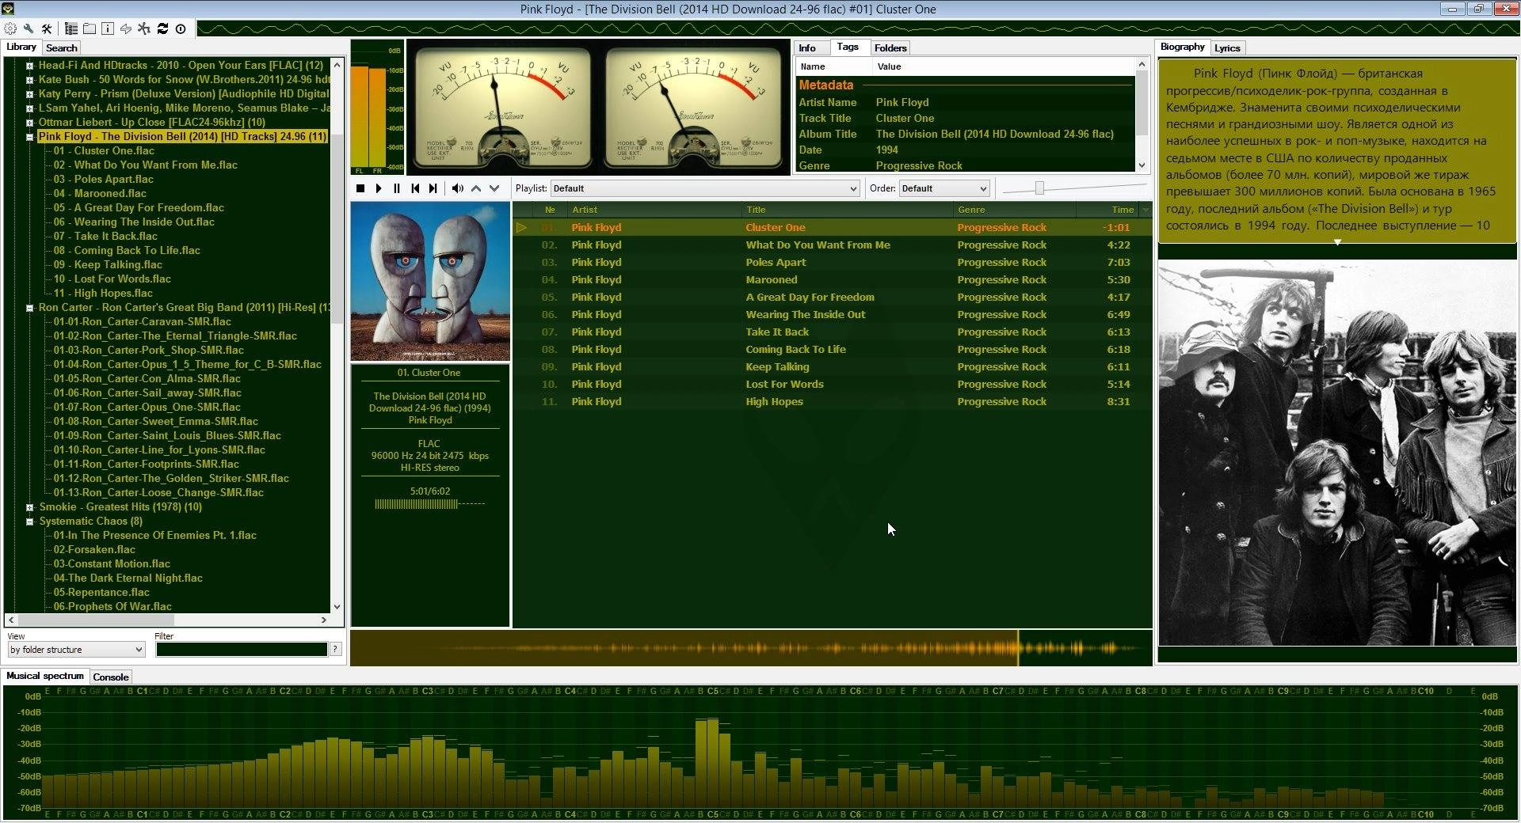1521x823 pixels.
Task: Click the info 'i' toolbar icon
Action: pyautogui.click(x=108, y=28)
